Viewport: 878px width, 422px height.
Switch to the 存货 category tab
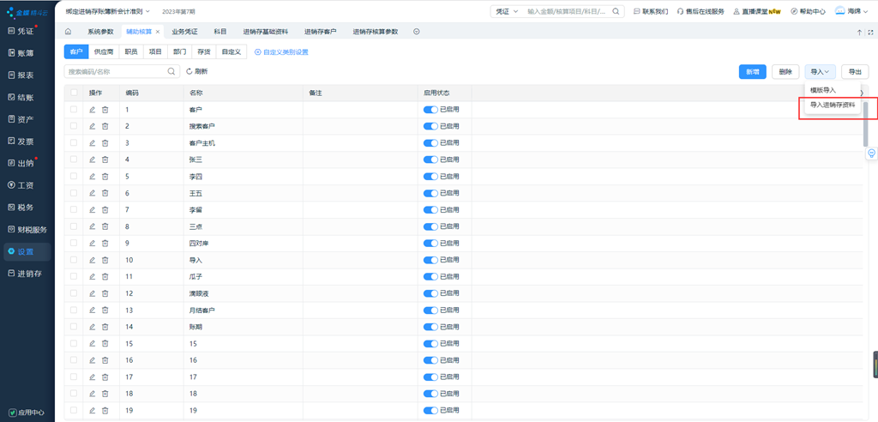204,52
